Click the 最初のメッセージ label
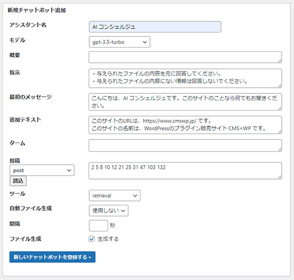This screenshot has width=294, height=280. point(30,97)
